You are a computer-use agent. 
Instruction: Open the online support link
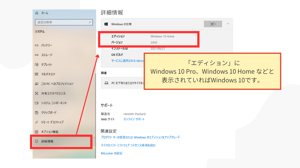[x=134, y=119]
